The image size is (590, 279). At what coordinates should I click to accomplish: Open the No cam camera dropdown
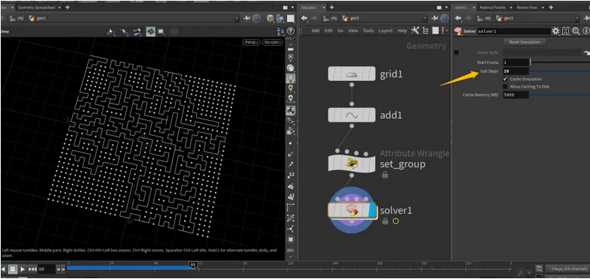coord(273,42)
